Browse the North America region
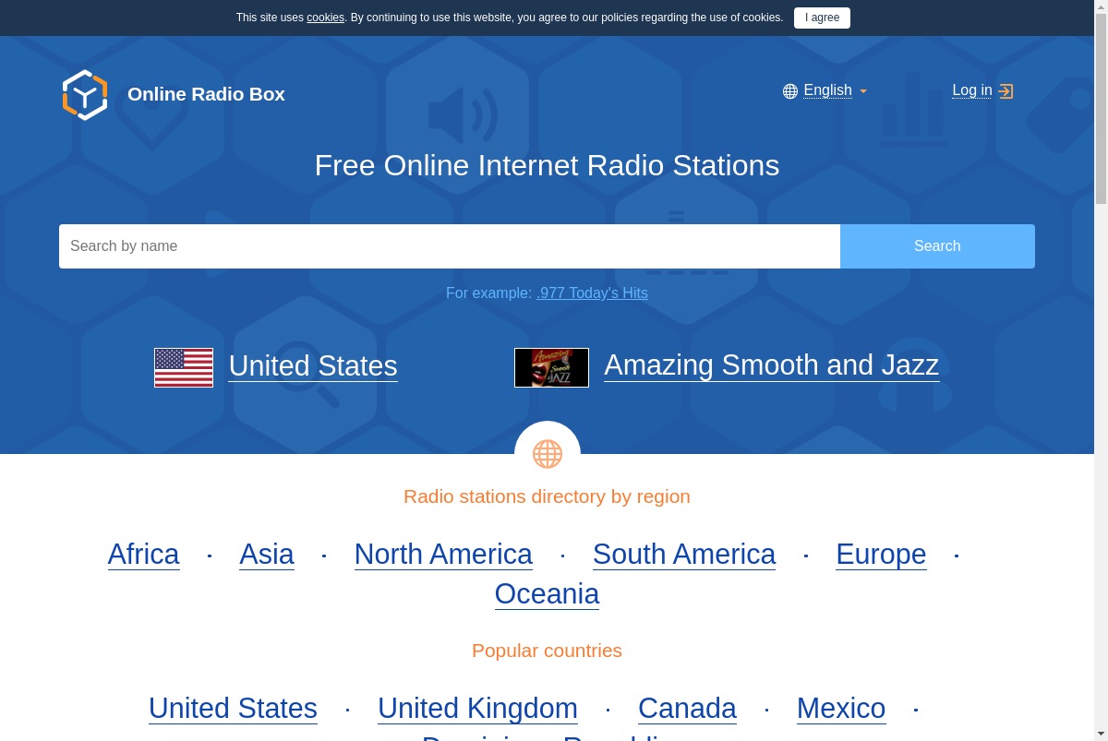 [443, 555]
